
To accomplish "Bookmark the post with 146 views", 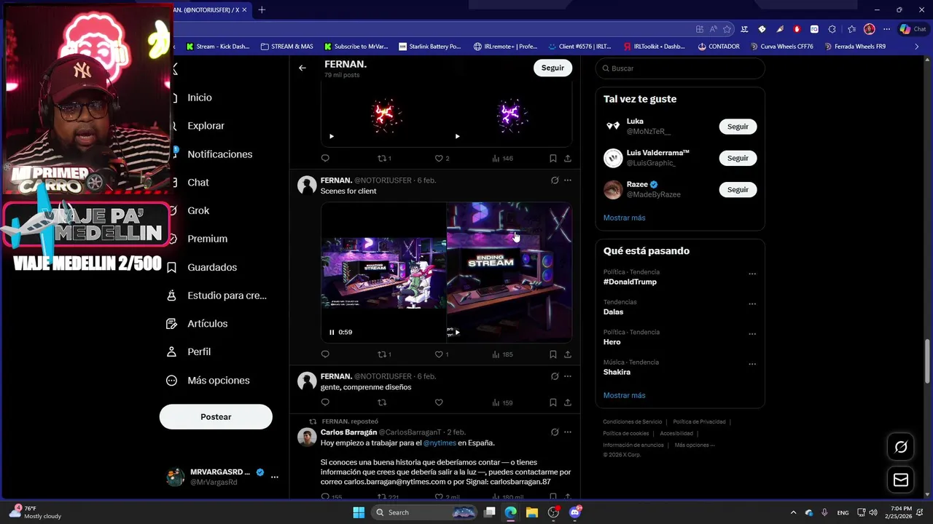I will [x=553, y=158].
